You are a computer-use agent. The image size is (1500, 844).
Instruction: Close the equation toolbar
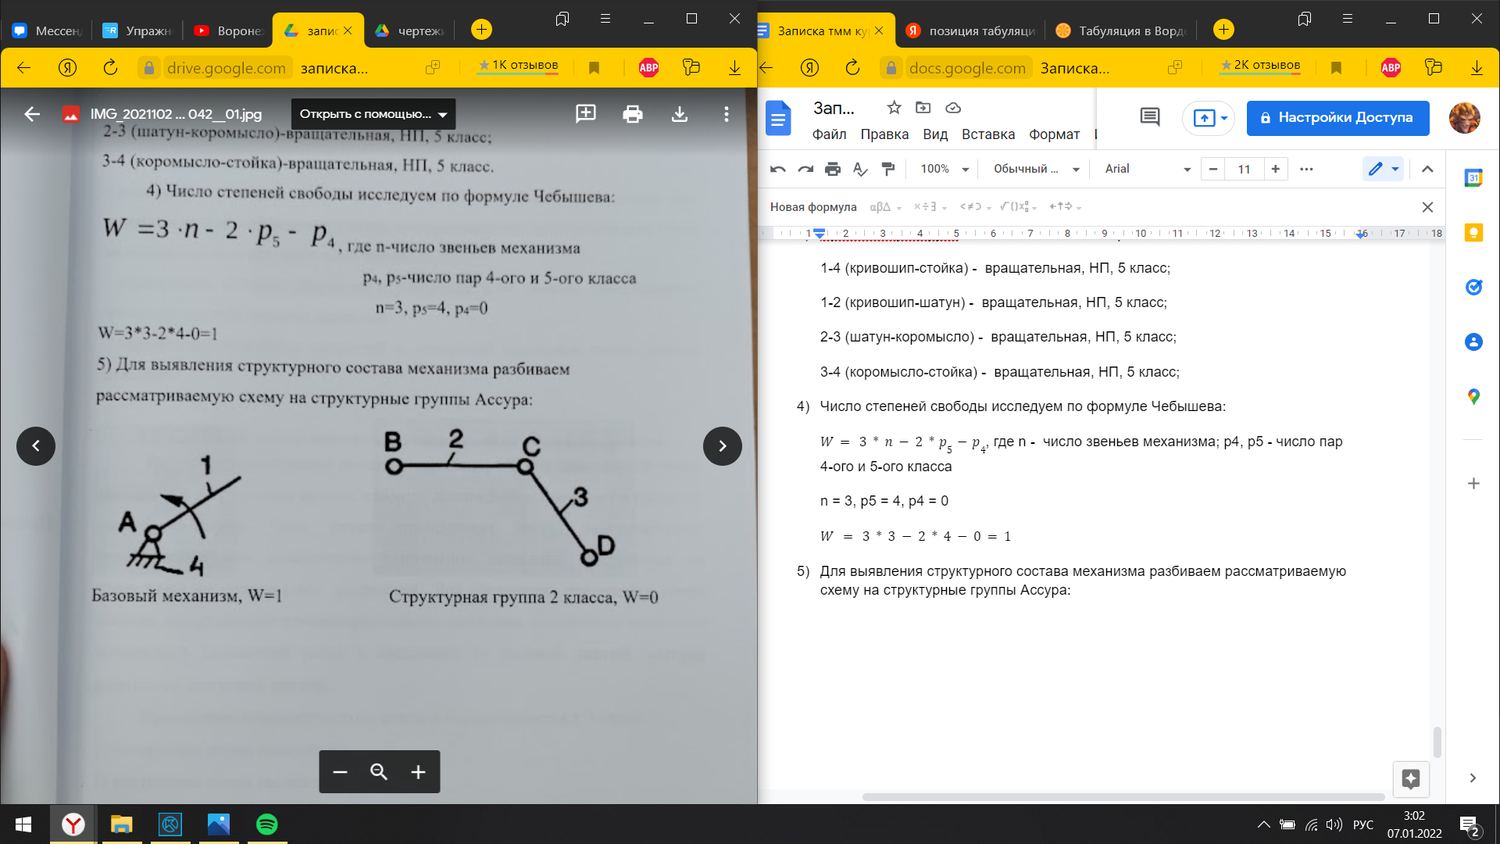tap(1427, 207)
